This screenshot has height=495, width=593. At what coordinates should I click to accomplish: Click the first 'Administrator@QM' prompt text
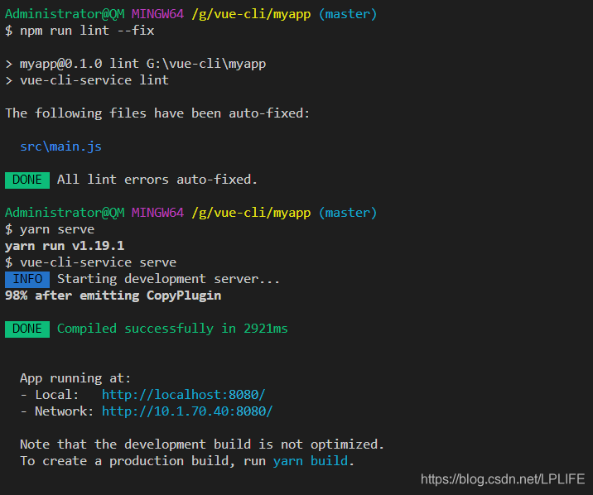coord(65,14)
